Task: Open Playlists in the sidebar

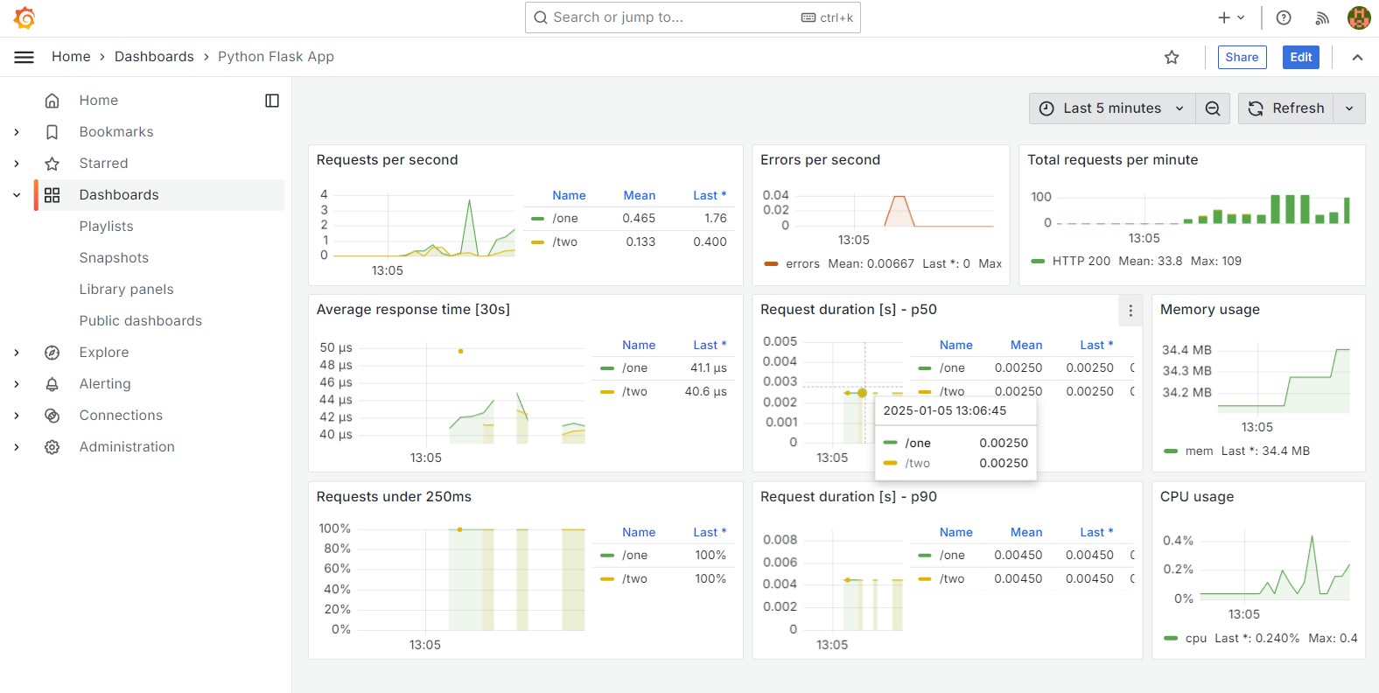Action: click(107, 227)
